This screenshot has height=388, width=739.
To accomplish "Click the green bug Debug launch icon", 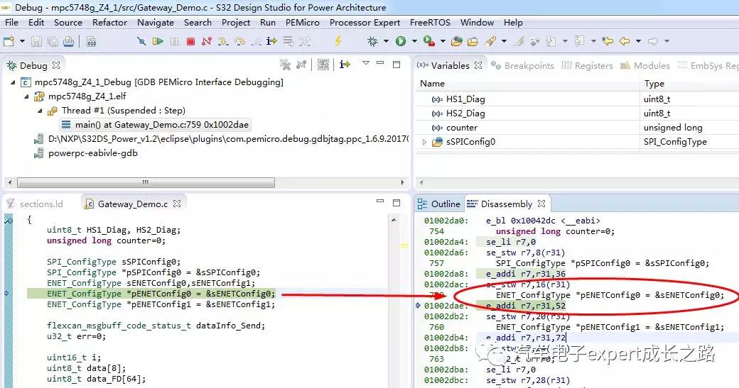I will click(x=372, y=42).
